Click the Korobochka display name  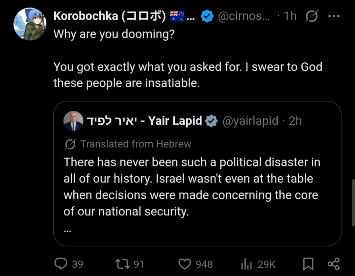[x=109, y=16]
